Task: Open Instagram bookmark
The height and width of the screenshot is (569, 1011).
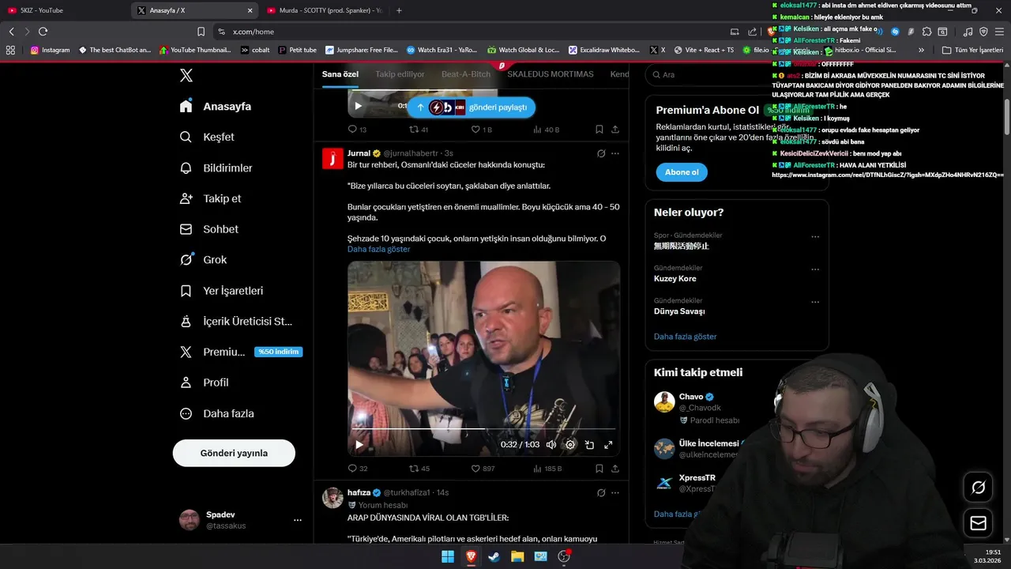Action: tap(50, 50)
